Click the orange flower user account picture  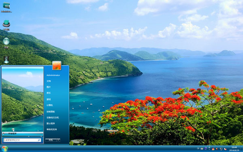[x=57, y=65]
